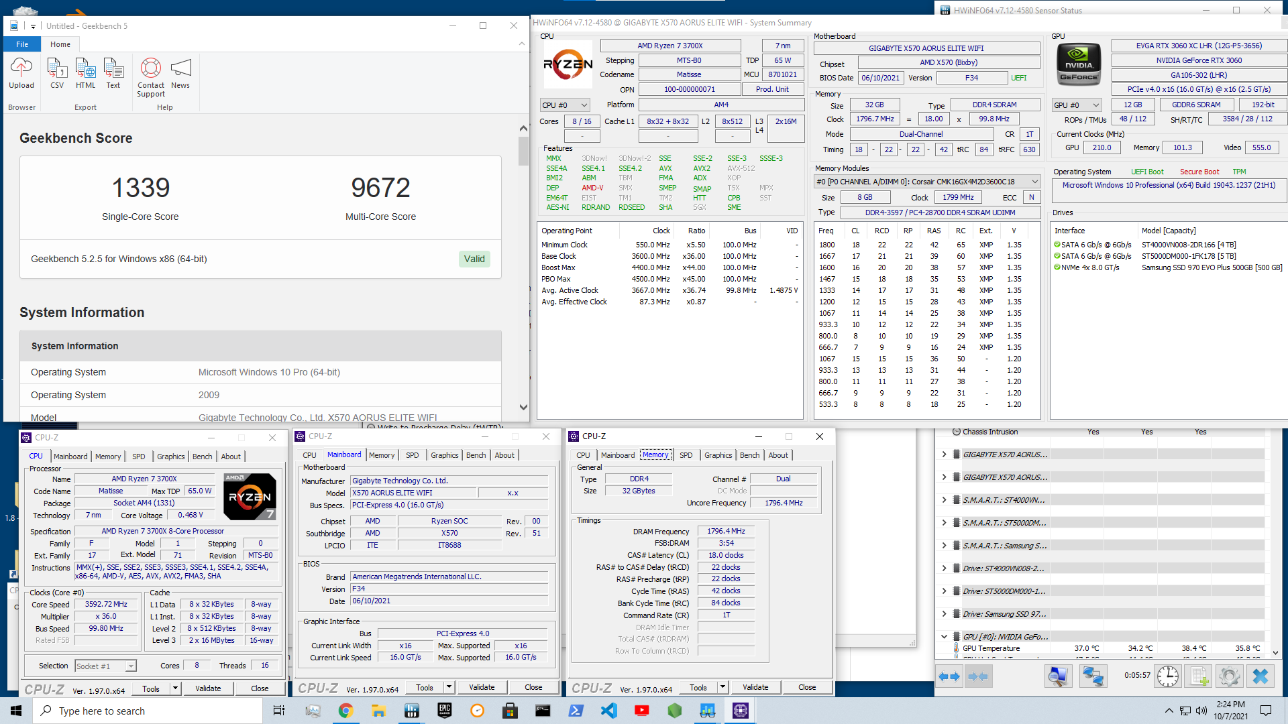Open Visual Studio Code from the taskbar
This screenshot has height=724, width=1288.
608,711
